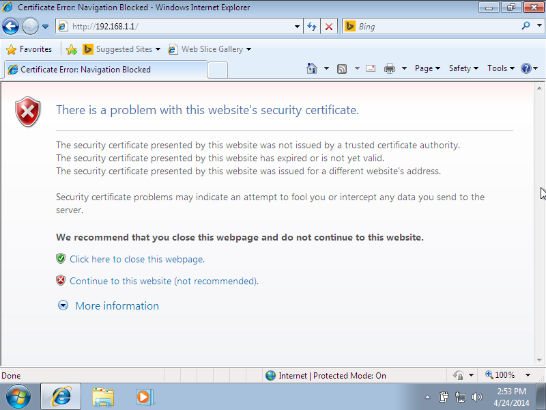Expand dropdown beside status bar security icon
Image resolution: width=546 pixels, height=410 pixels.
(471, 375)
